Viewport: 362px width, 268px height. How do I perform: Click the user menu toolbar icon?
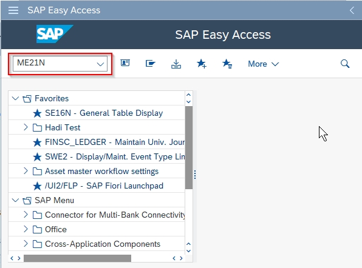tap(125, 63)
